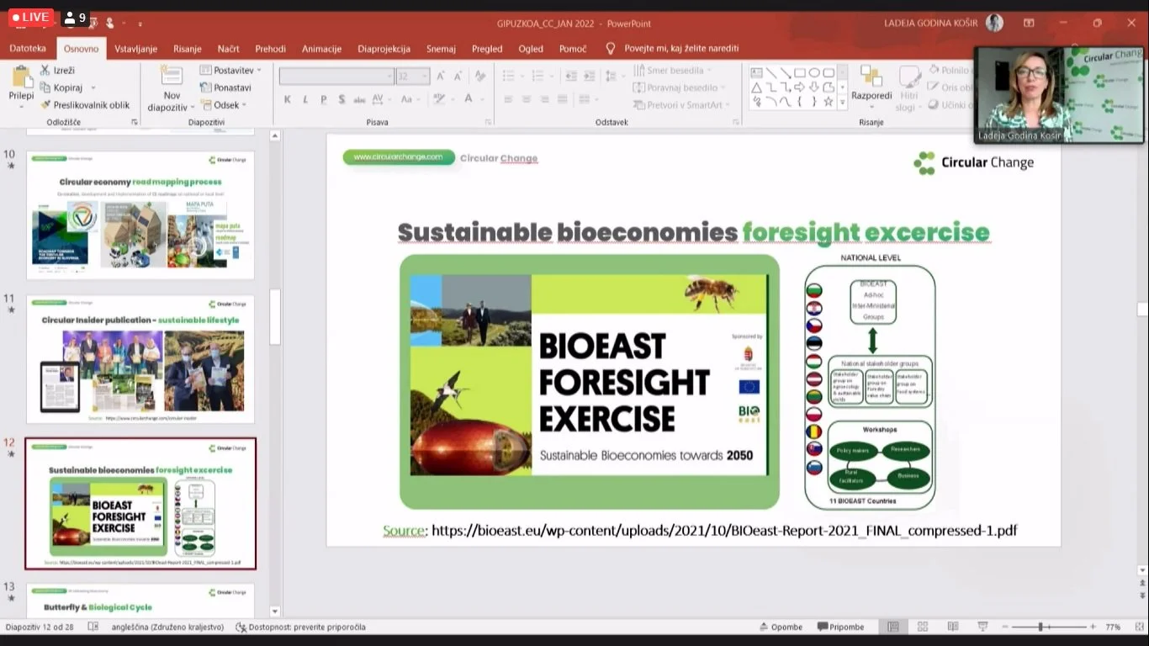
Task: Click the zoom slider handle
Action: pyautogui.click(x=1040, y=627)
